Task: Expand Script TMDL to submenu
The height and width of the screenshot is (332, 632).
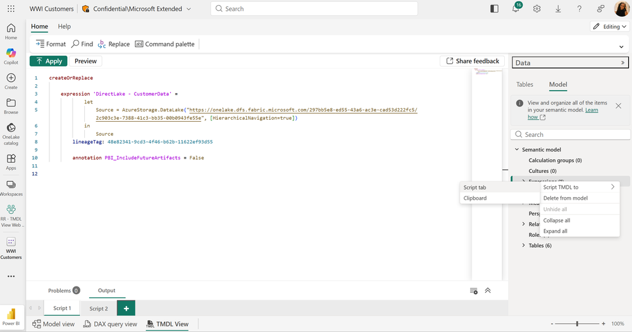Action: (x=579, y=187)
